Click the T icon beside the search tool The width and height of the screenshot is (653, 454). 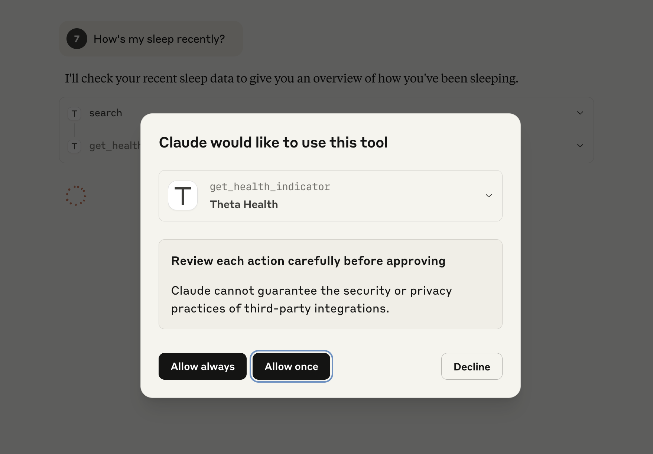pyautogui.click(x=74, y=113)
